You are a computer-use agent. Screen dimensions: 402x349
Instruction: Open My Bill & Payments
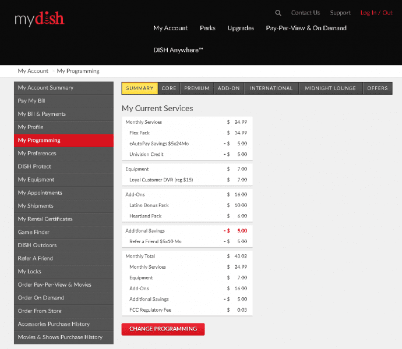64,114
